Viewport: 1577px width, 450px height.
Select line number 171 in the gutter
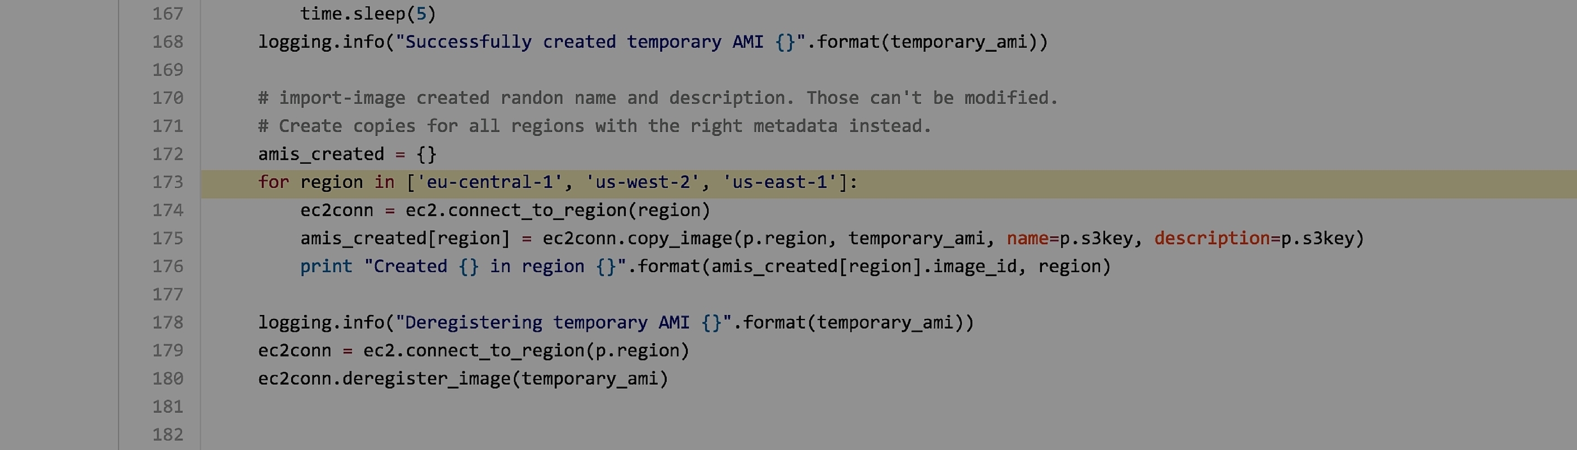[168, 126]
